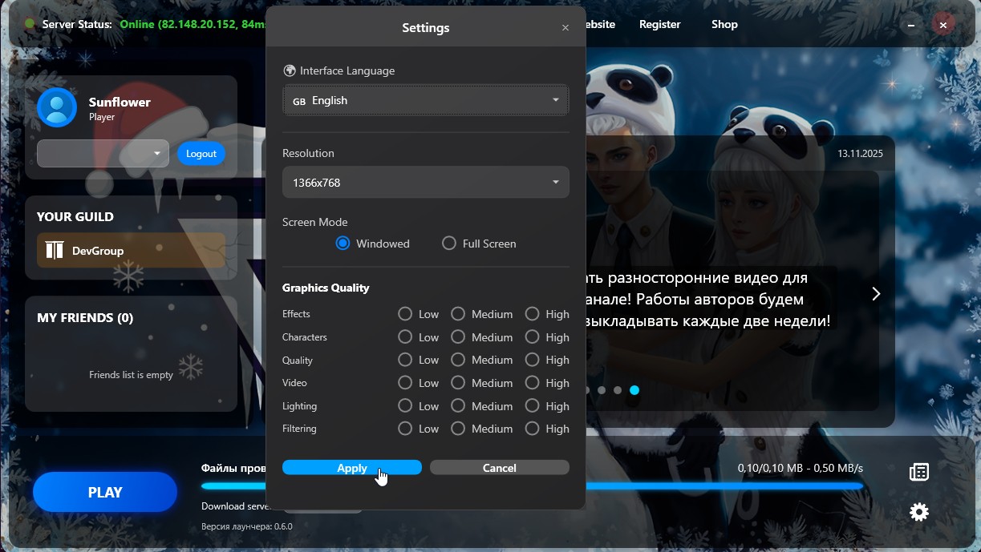The height and width of the screenshot is (552, 981).
Task: Click the Interface Language globe icon
Action: coord(290,71)
